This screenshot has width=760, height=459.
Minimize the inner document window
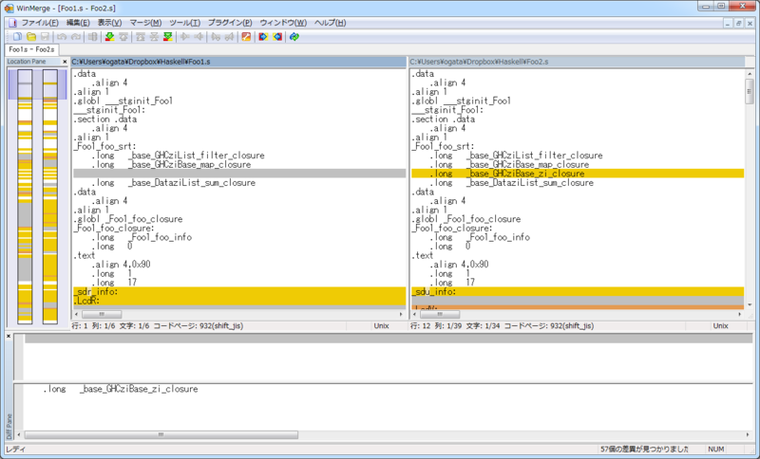click(728, 23)
